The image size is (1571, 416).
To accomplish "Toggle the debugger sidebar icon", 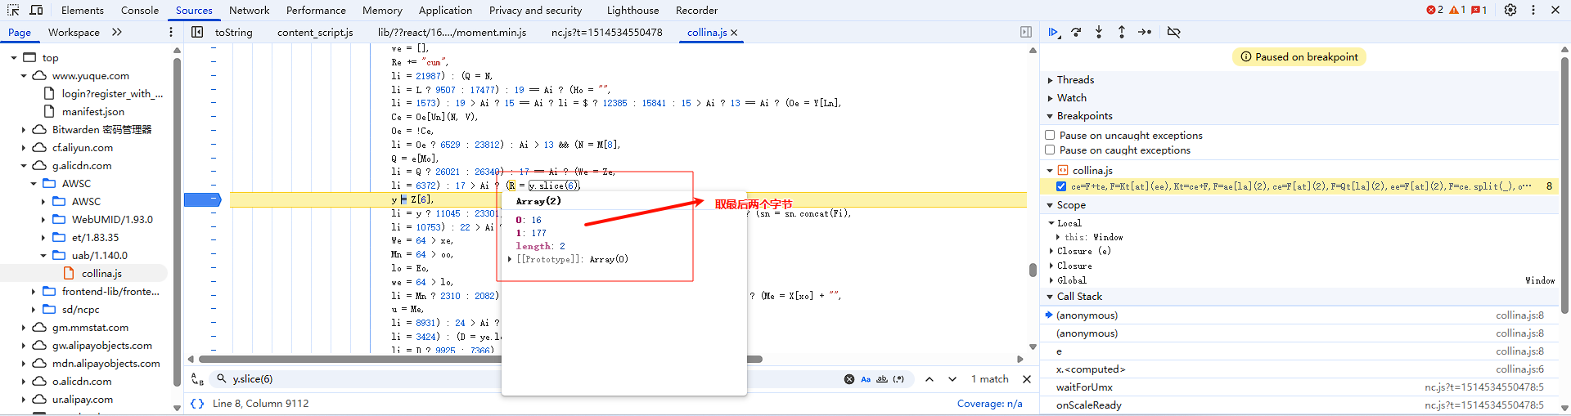I will pyautogui.click(x=1026, y=32).
